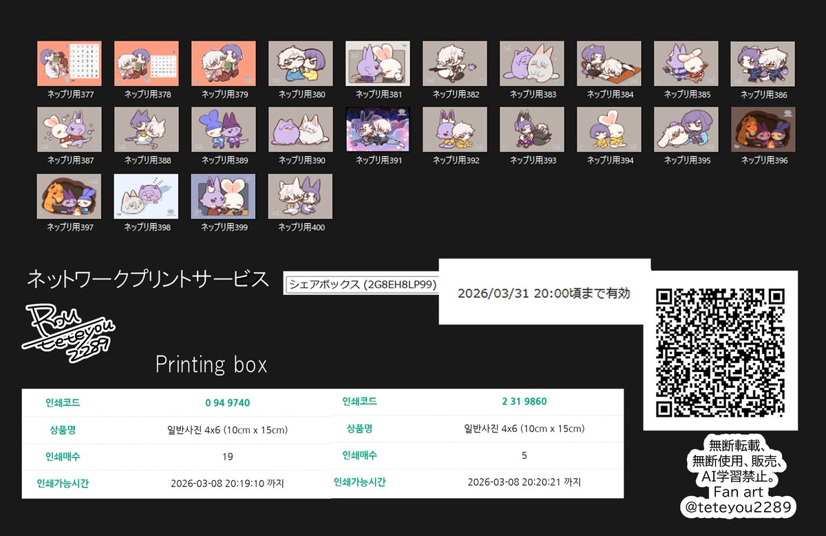Click the 인쇄매수 value 19
The height and width of the screenshot is (536, 826).
coord(227,456)
